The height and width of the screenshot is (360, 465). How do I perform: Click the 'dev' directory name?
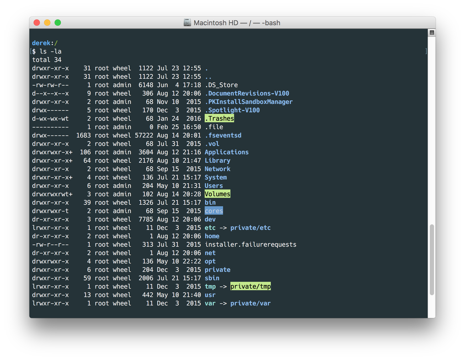click(210, 219)
